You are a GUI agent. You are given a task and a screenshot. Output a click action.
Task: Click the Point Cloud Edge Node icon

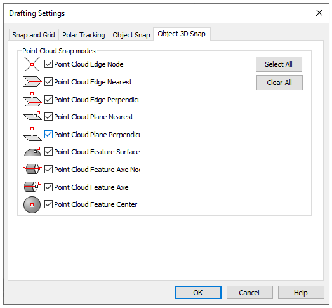point(32,64)
